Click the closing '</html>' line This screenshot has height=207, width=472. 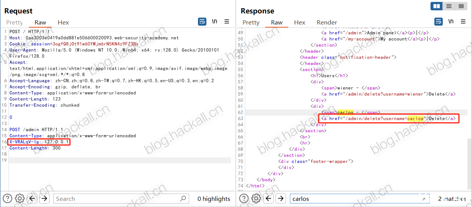255,186
